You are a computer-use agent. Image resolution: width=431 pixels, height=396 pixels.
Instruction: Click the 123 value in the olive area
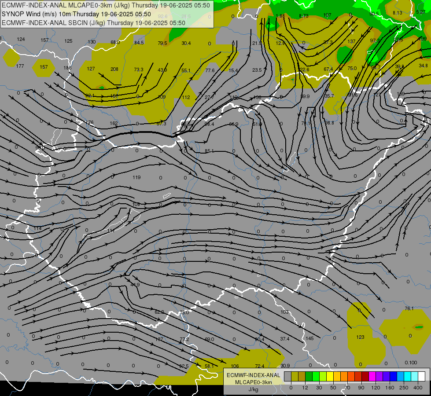[360, 337]
